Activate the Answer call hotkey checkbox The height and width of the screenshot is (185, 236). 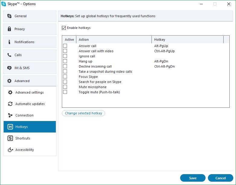(x=65, y=46)
